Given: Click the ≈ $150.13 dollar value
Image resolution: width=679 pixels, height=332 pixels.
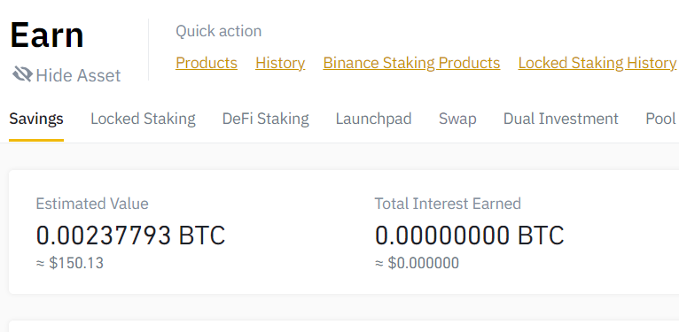Looking at the screenshot, I should pos(70,263).
